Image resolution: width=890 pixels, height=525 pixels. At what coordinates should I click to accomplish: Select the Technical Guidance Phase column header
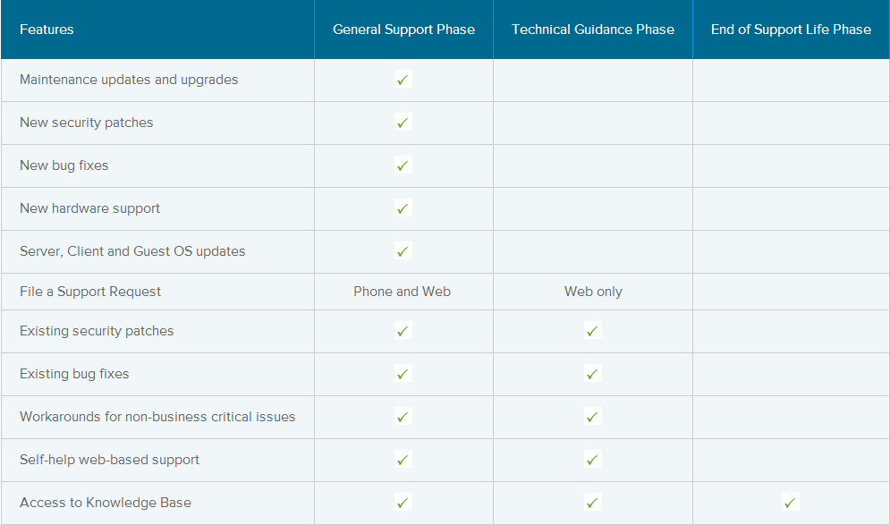[592, 30]
